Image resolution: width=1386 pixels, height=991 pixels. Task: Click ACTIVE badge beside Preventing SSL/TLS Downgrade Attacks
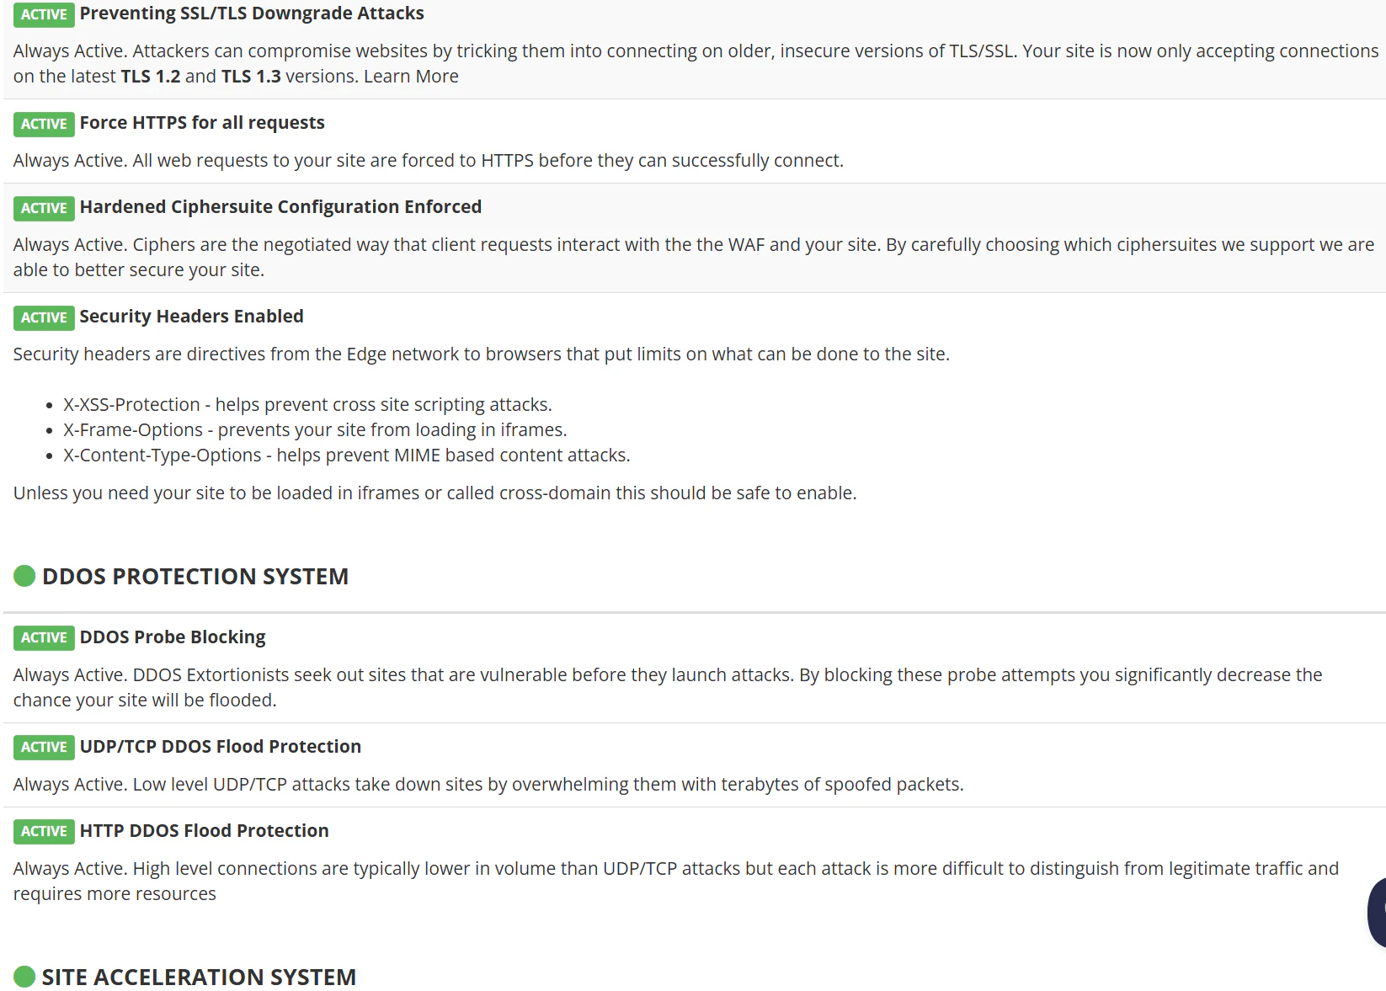point(44,14)
